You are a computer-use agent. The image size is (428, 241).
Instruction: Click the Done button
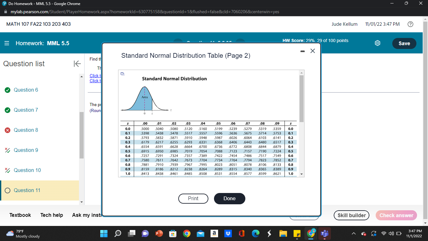(229, 198)
